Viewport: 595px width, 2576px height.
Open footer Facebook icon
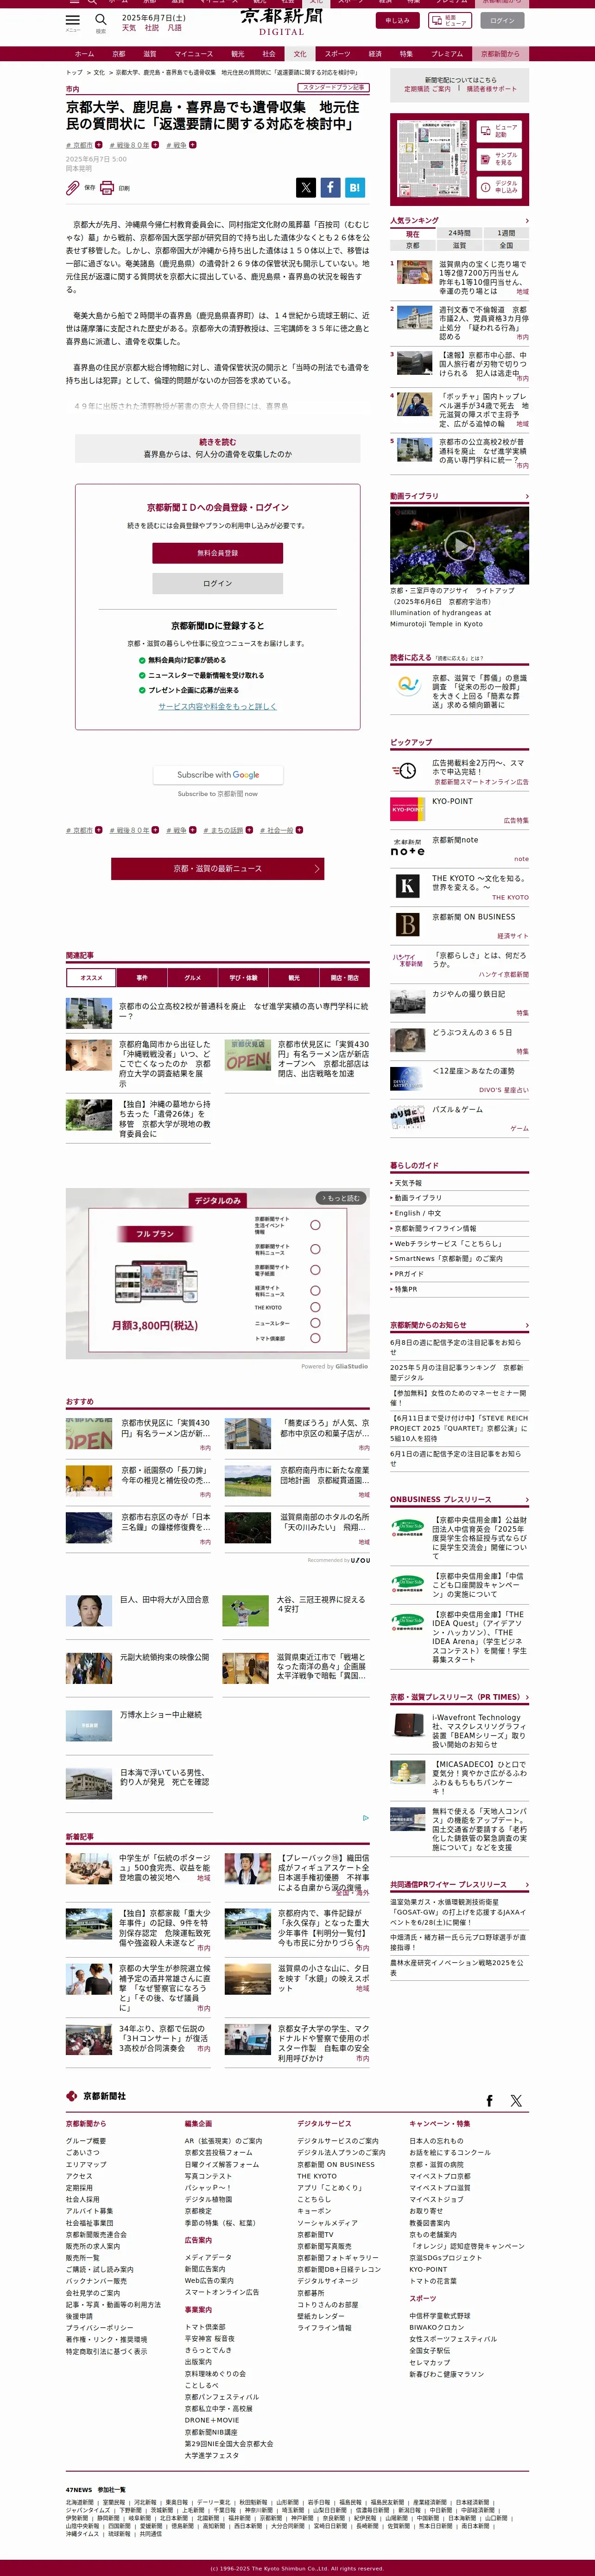pos(489,2101)
